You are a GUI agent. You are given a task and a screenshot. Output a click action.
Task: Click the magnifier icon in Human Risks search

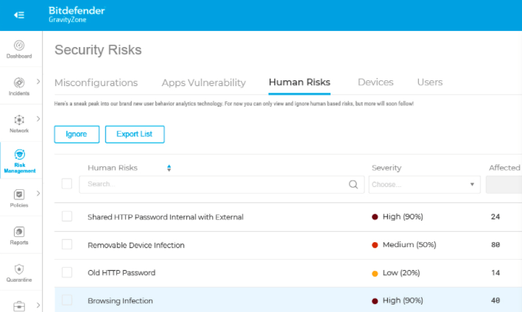coord(353,184)
